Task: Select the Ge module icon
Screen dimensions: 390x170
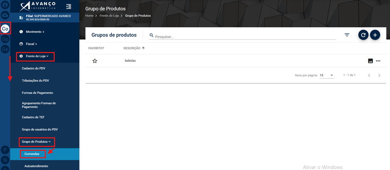Action: (5, 49)
